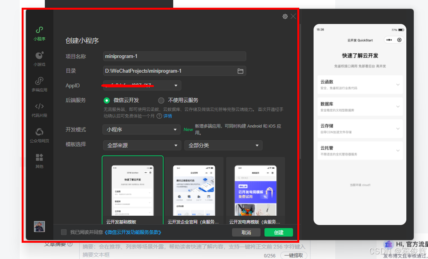Screen dimensions: 428x259
Task: Browse directory with the folder icon
Action: tap(240, 71)
